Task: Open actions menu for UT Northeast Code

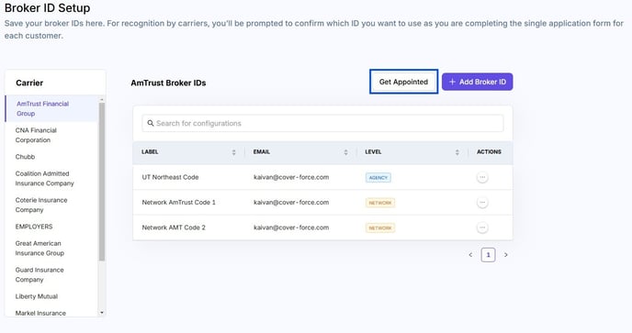Action: point(482,177)
